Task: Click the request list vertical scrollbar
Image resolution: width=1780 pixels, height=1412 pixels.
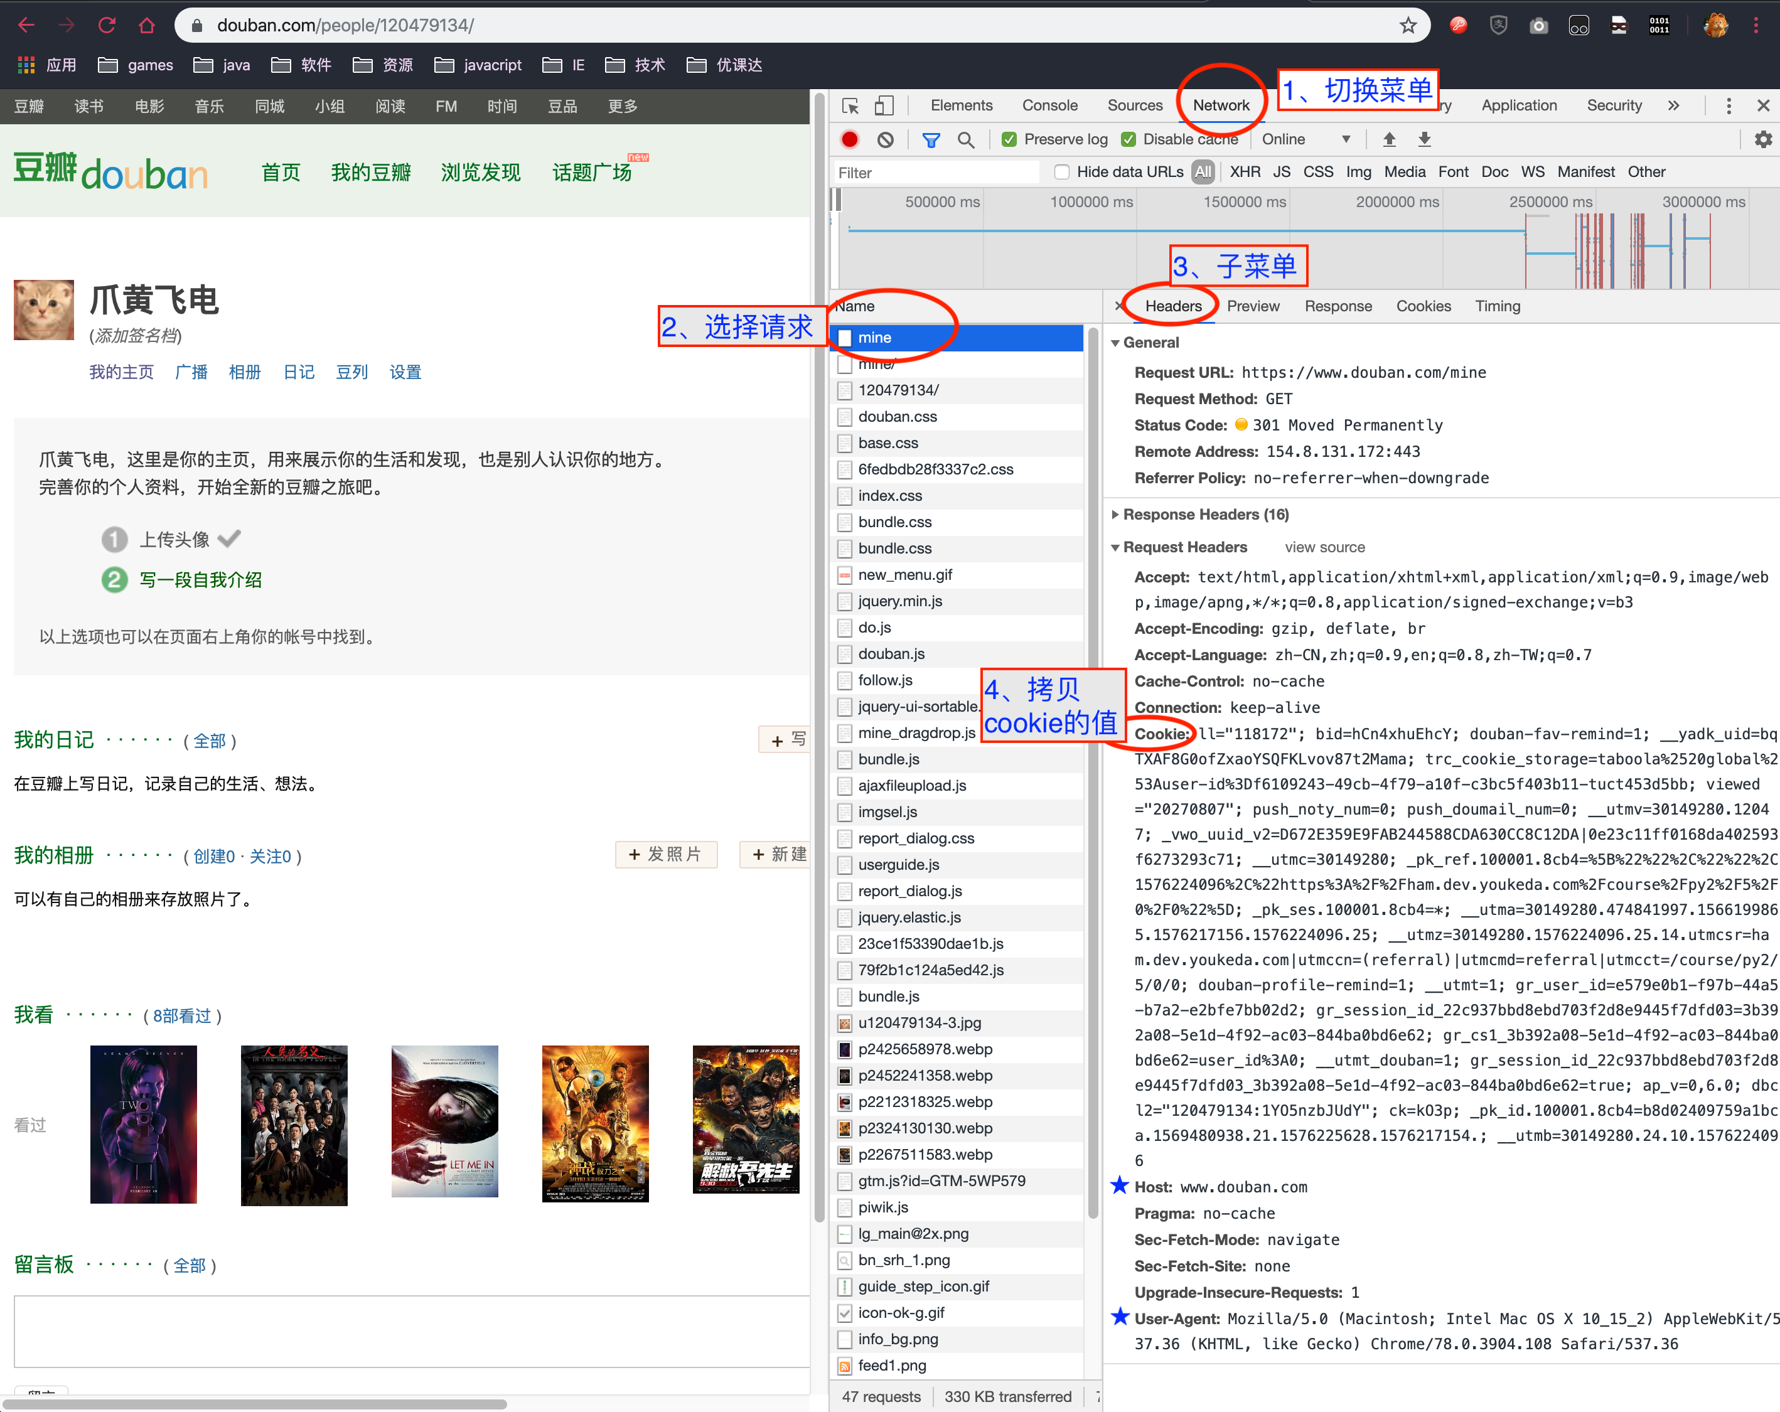Action: (x=1093, y=773)
